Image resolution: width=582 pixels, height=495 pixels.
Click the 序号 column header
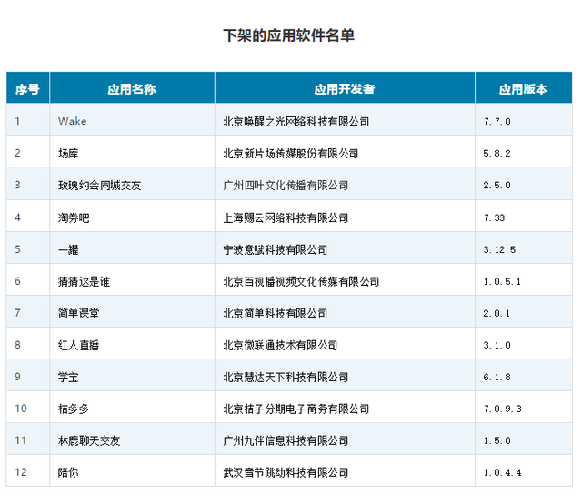27,89
